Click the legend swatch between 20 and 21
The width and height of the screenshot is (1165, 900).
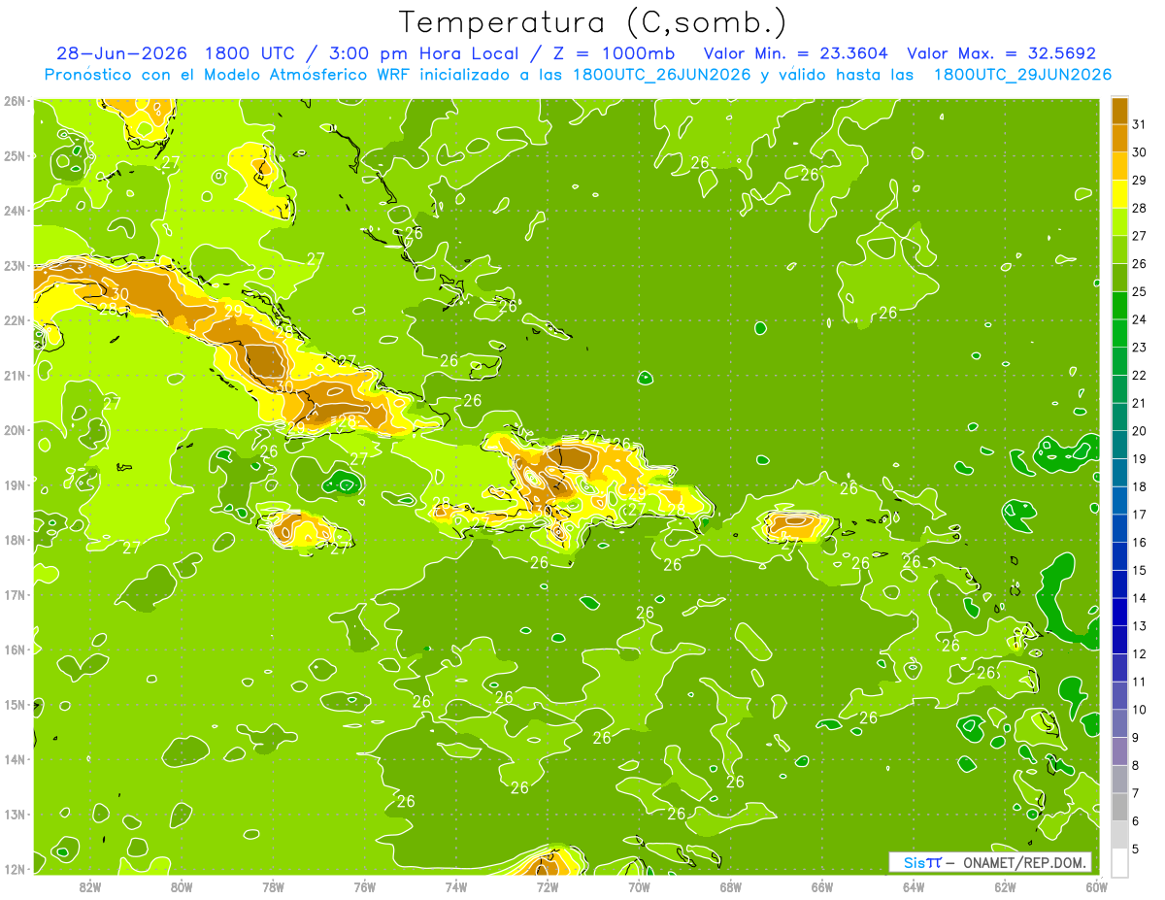pyautogui.click(x=1119, y=417)
